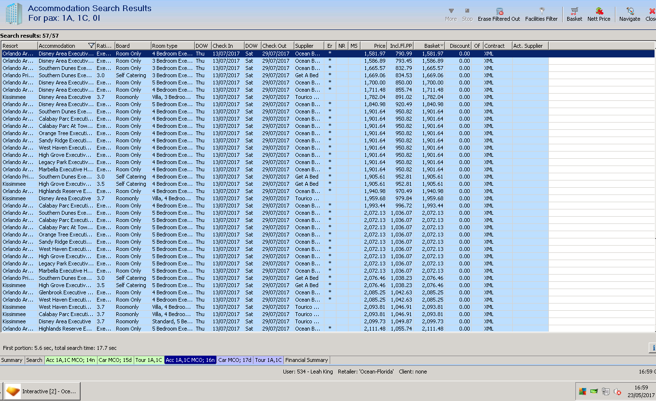This screenshot has width=656, height=401.
Task: Sort results by Price column header
Action: pos(373,46)
